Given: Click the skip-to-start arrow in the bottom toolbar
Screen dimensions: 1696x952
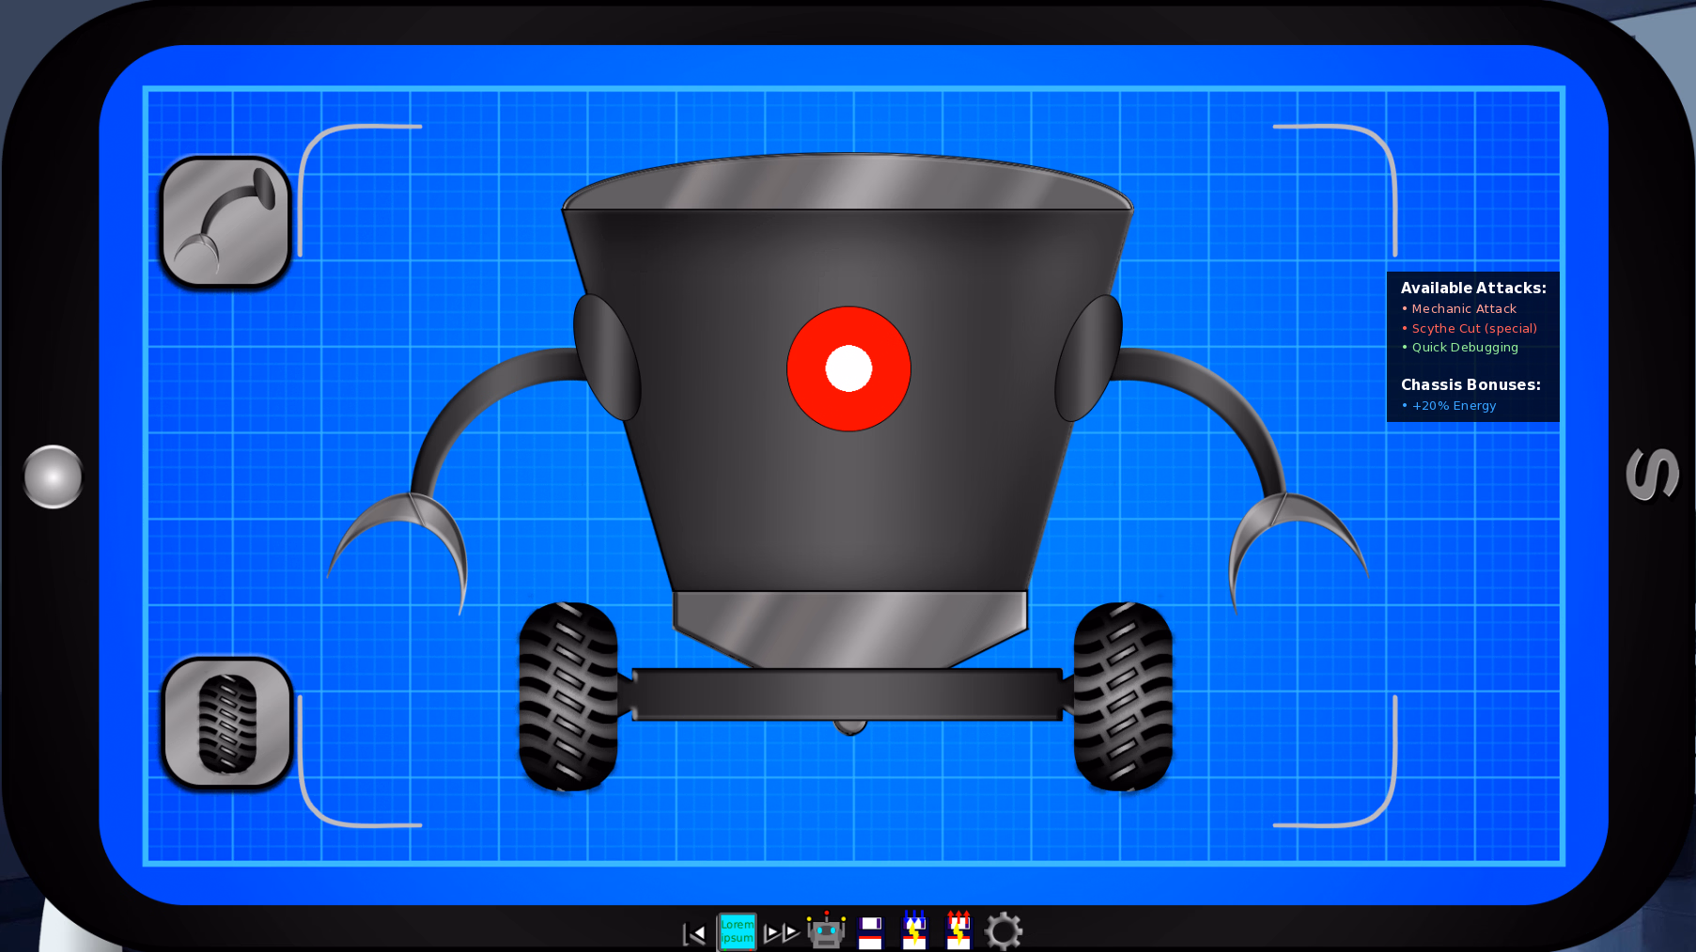Looking at the screenshot, I should pyautogui.click(x=694, y=933).
